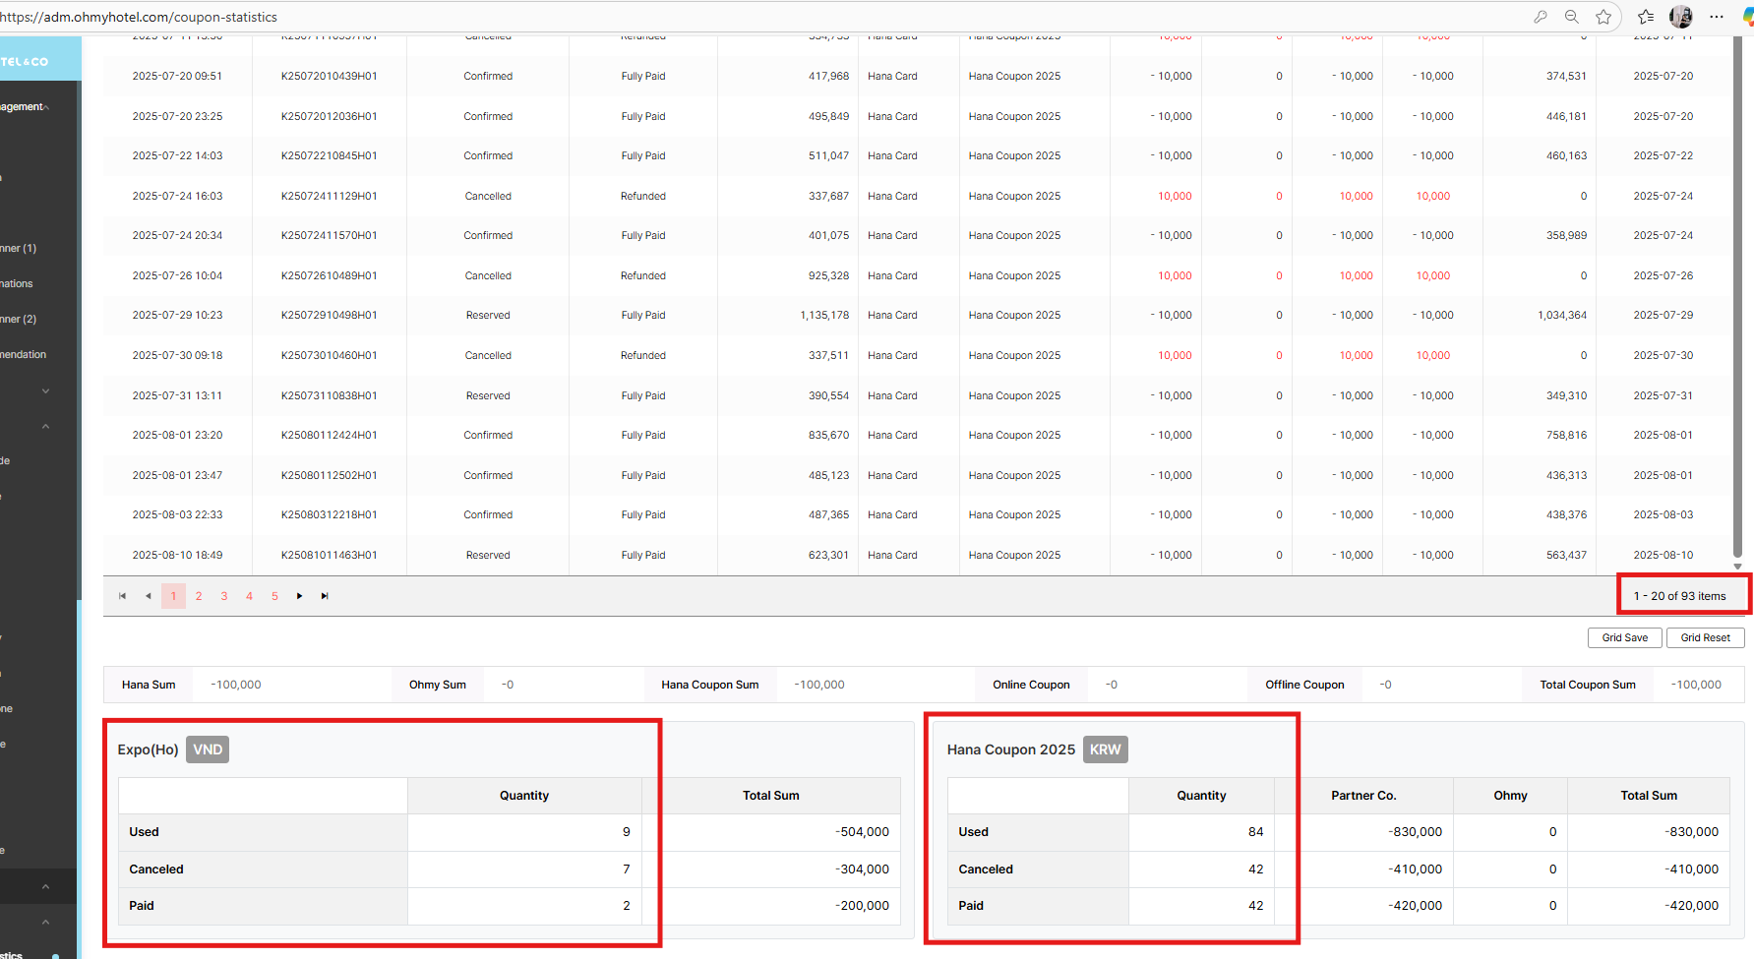This screenshot has height=959, width=1754.
Task: Add this page to favorites with star icon
Action: [x=1604, y=17]
